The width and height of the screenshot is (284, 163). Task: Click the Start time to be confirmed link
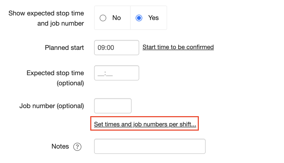point(178,47)
